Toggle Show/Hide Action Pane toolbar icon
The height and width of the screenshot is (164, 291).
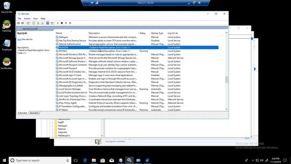tap(52, 23)
